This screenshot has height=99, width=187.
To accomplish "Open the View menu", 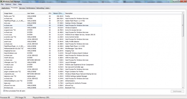I will (x=15, y=4).
